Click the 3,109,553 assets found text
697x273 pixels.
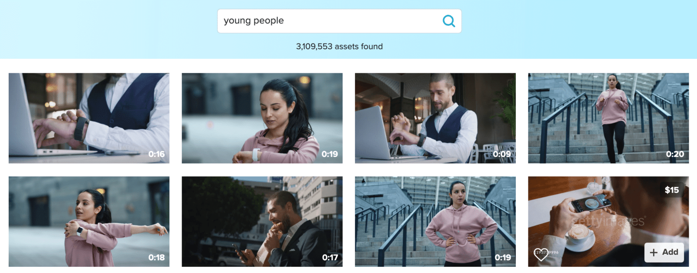click(339, 46)
